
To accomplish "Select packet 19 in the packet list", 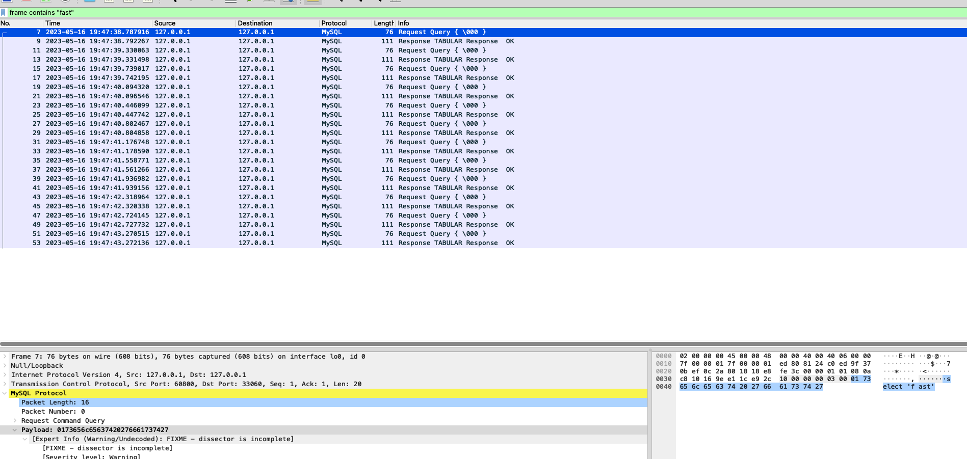I will [483, 87].
